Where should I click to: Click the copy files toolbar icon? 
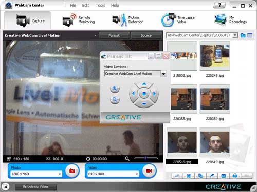tap(200, 176)
